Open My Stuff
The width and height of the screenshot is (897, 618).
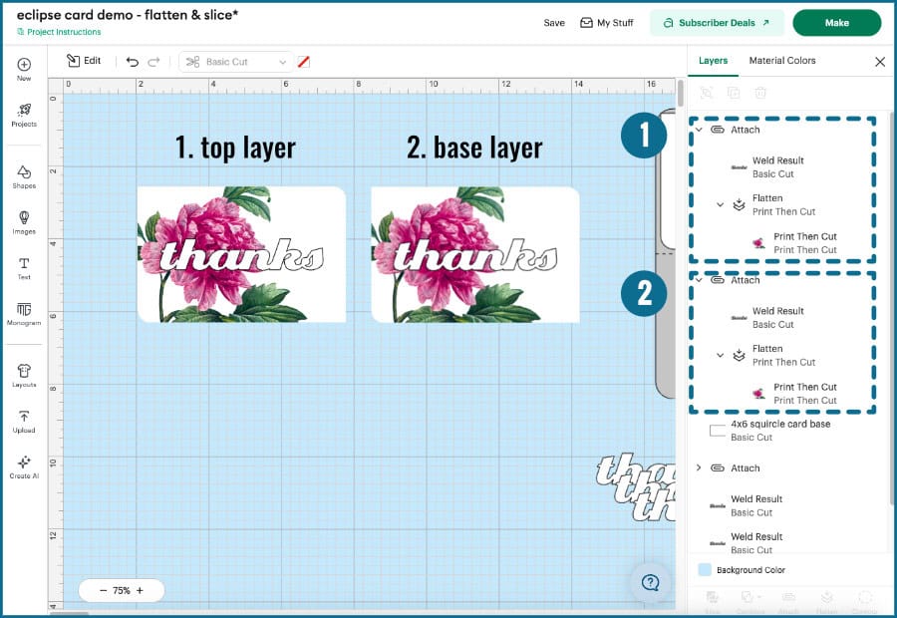(607, 23)
